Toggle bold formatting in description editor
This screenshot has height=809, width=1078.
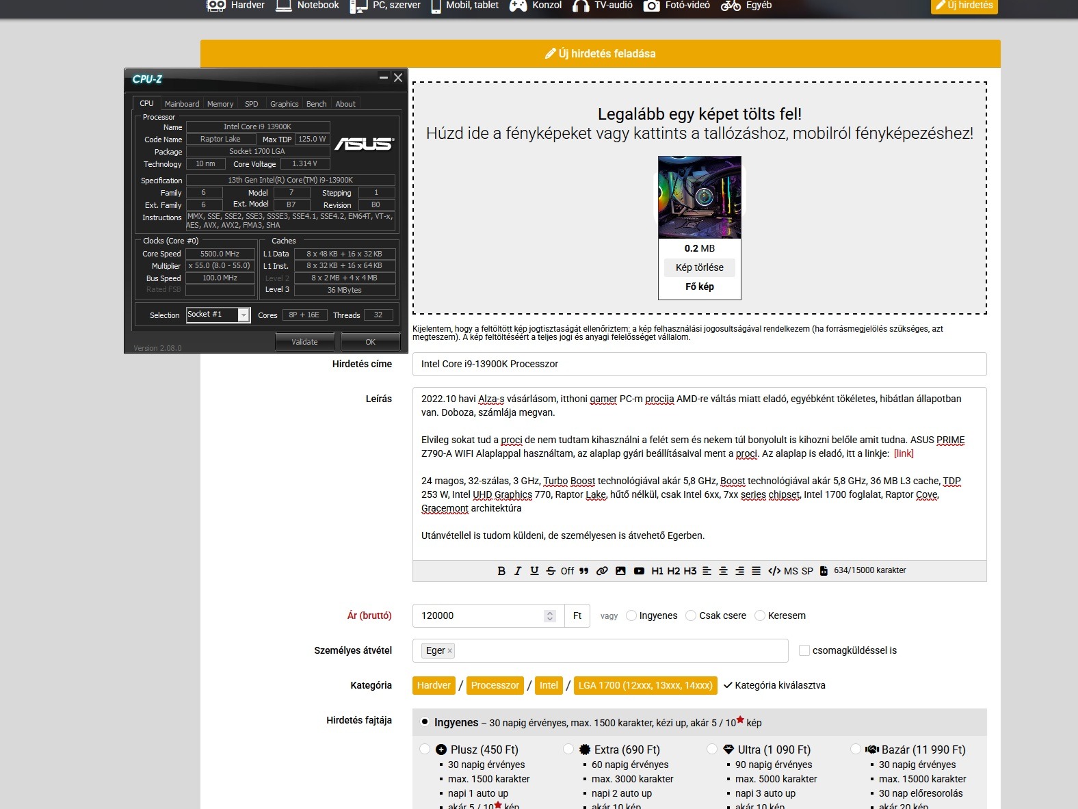pyautogui.click(x=501, y=571)
